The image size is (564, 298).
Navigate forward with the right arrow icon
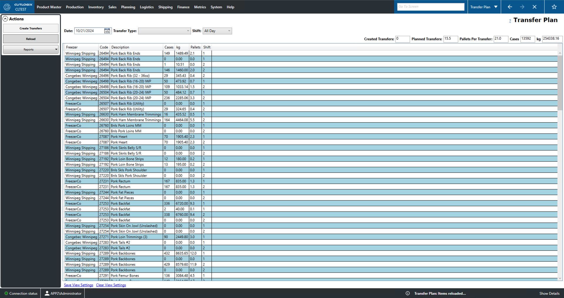tap(522, 7)
